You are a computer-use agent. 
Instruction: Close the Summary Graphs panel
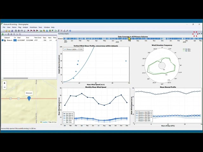point(201,34)
